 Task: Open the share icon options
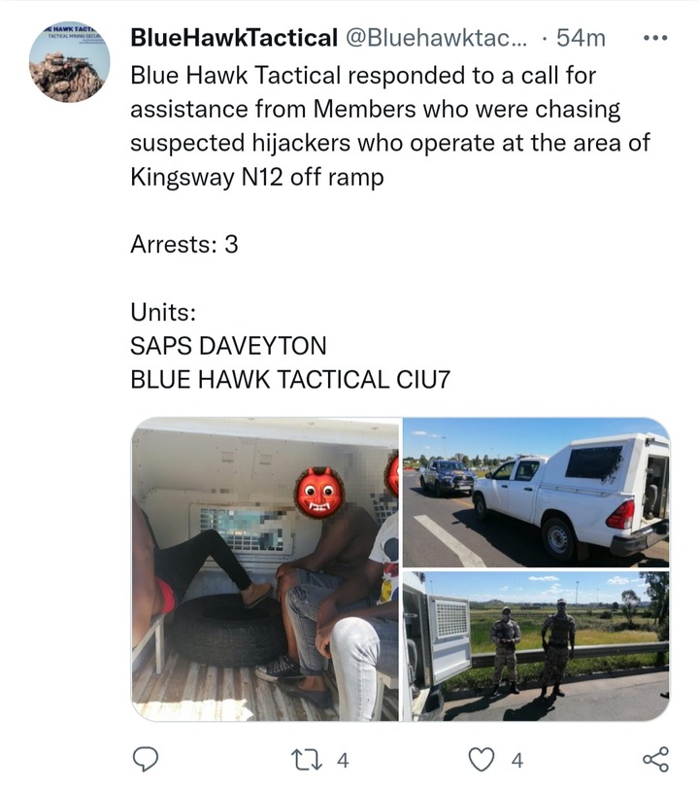coord(655,759)
